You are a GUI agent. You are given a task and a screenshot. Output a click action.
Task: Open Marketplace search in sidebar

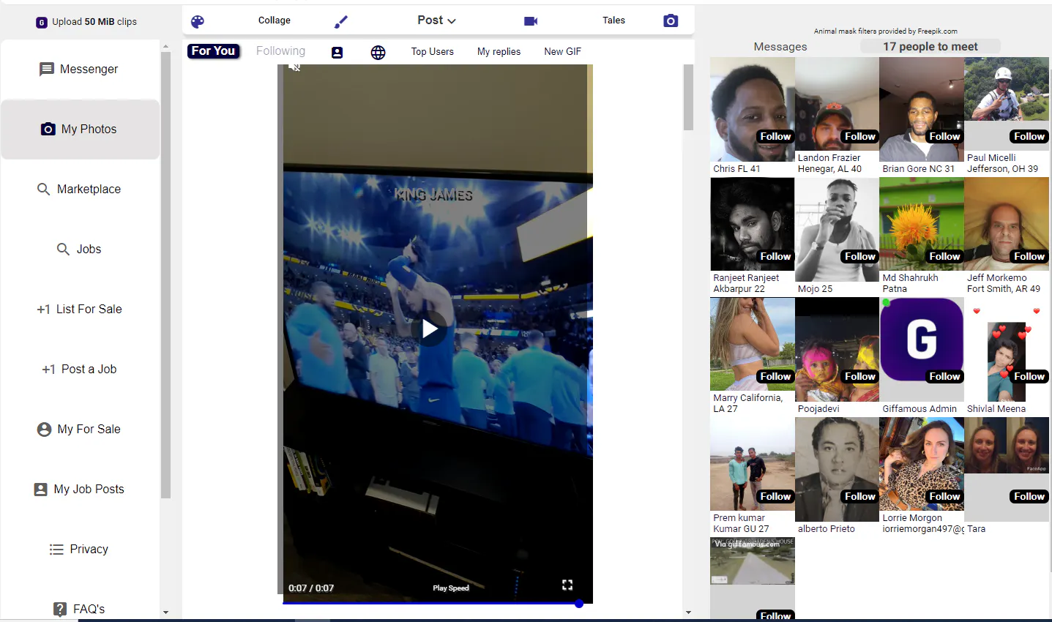pos(81,189)
